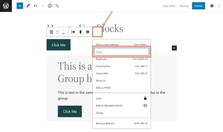Click the 'This is a Group' heading
Image resolution: width=223 pixels, height=132 pixels.
(75, 72)
